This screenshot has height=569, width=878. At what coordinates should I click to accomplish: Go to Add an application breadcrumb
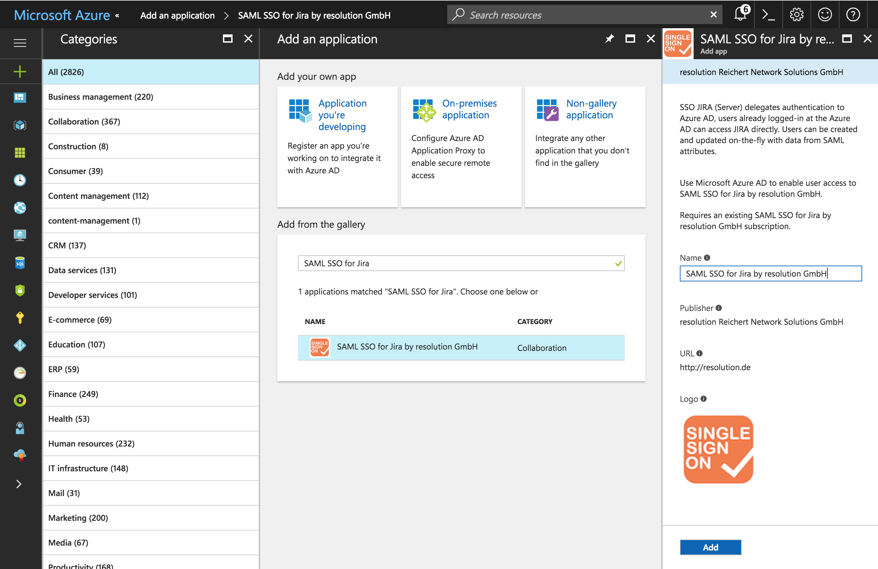point(178,15)
